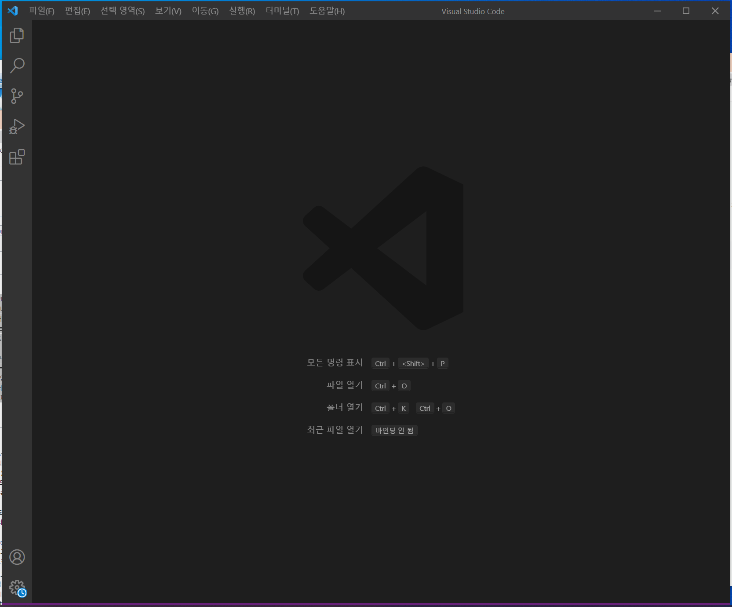Image resolution: width=732 pixels, height=607 pixels.
Task: Open the Source Control view
Action: click(17, 96)
